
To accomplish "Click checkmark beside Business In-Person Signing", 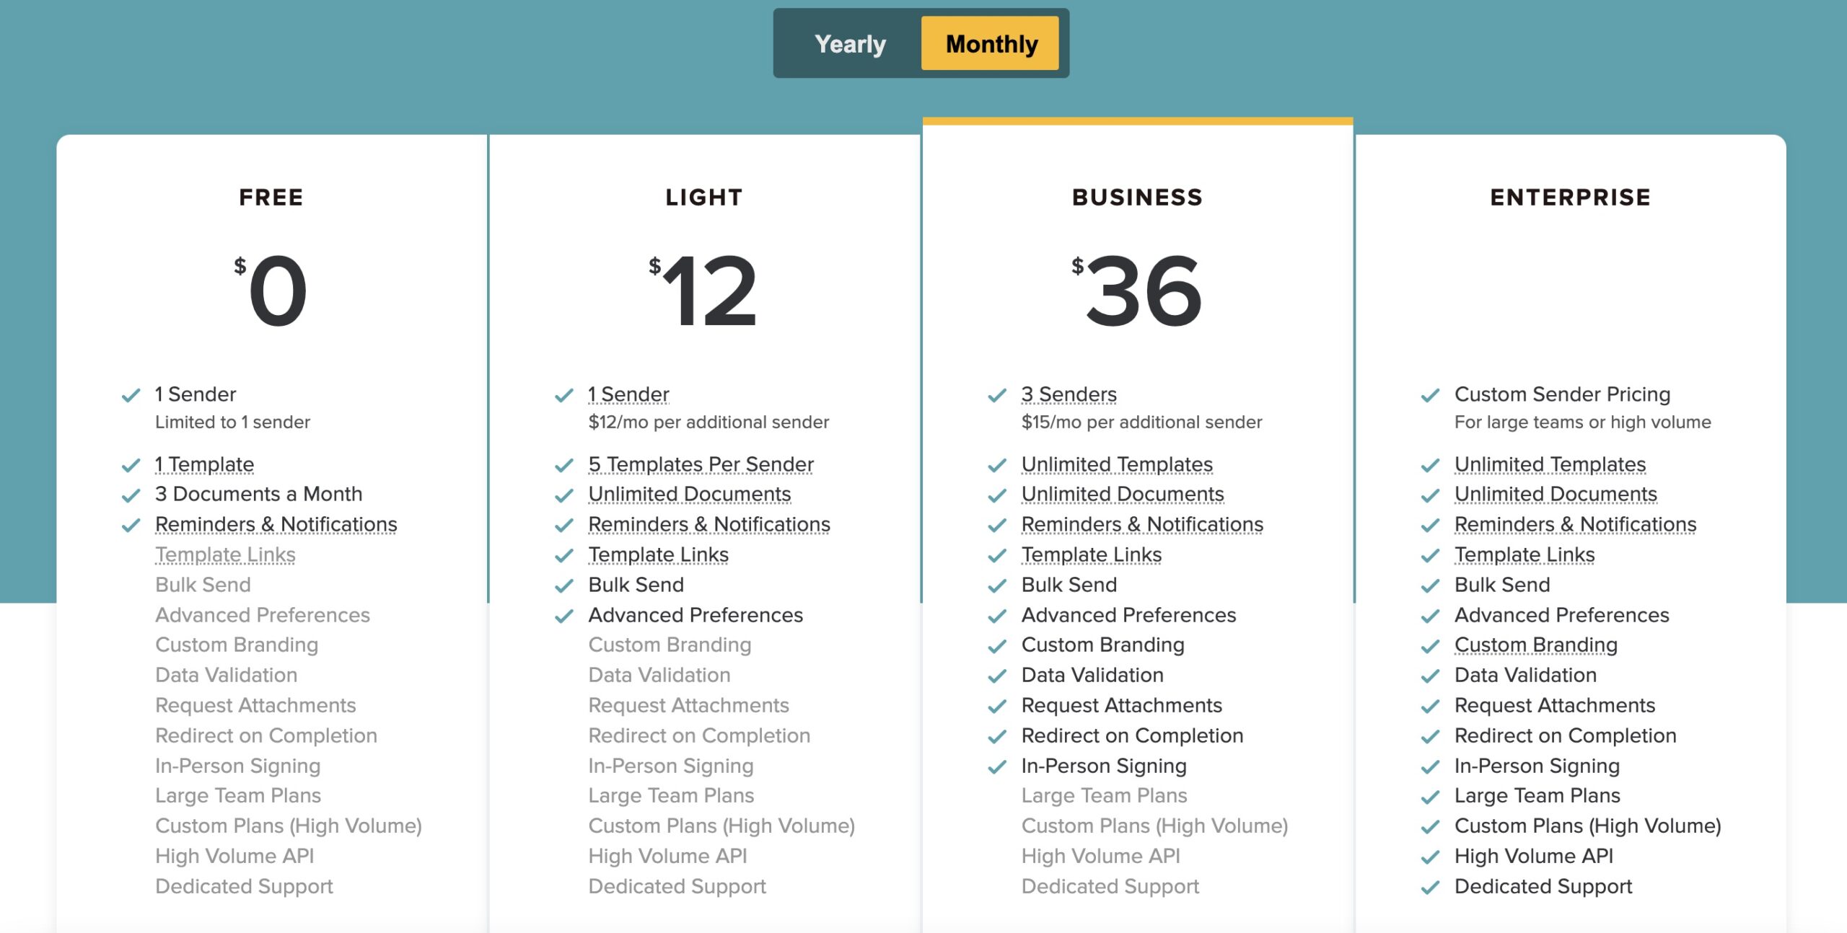I will [x=997, y=766].
